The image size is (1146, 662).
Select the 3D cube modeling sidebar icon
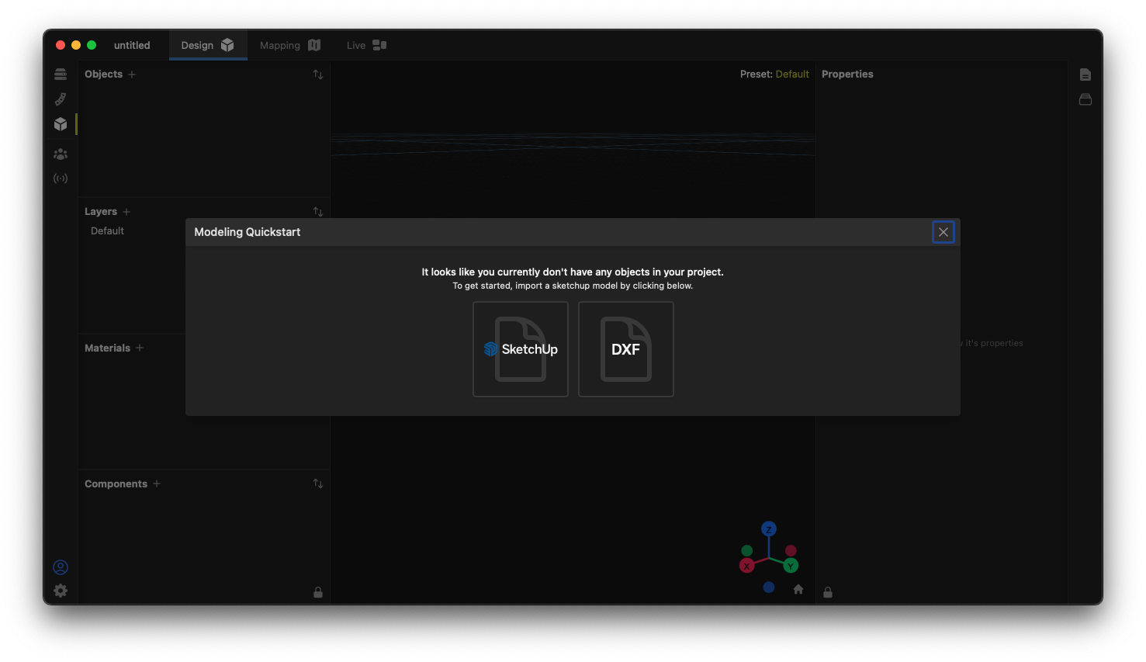tap(61, 124)
